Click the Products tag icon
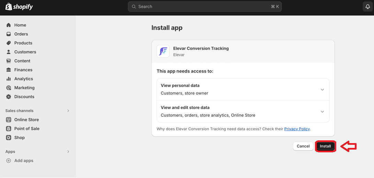Image resolution: width=374 pixels, height=178 pixels. click(9, 43)
